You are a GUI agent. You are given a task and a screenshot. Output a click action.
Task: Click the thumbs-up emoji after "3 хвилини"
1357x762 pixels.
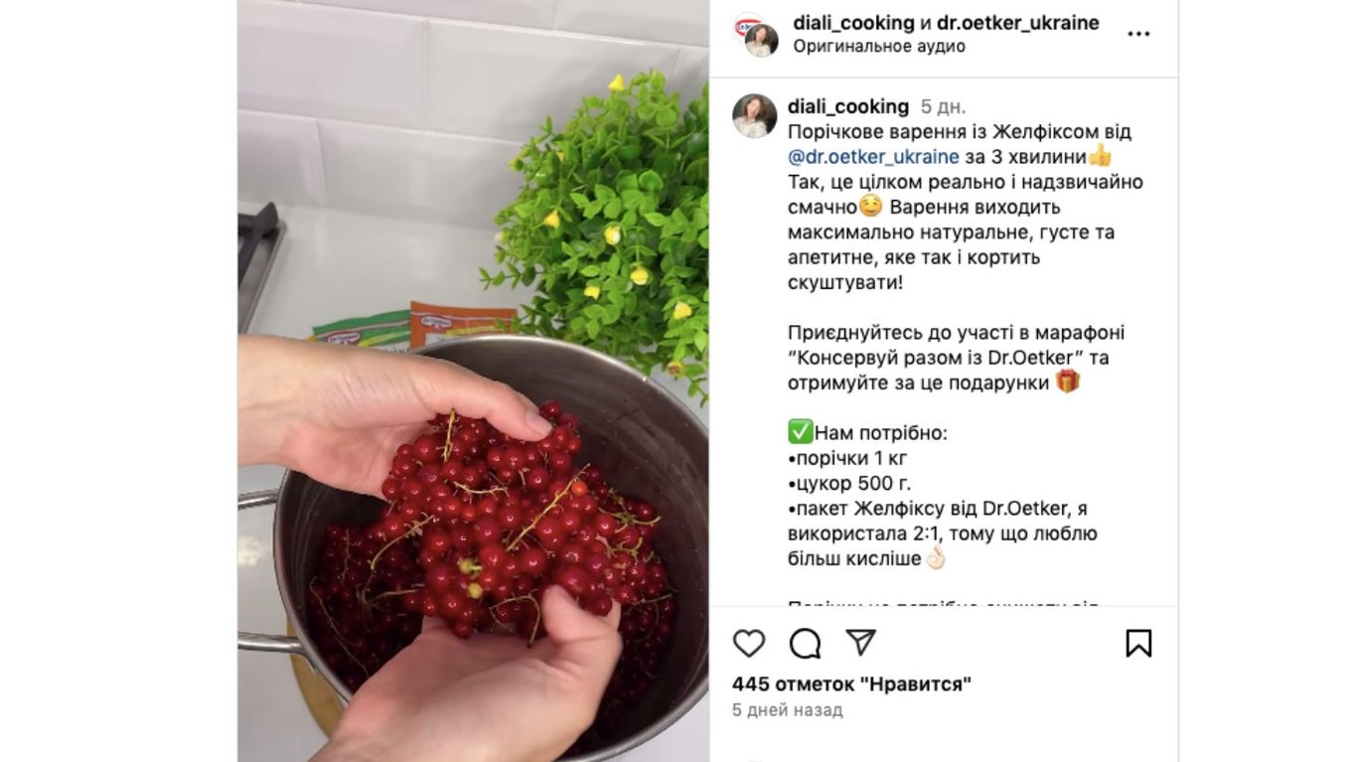tap(1100, 155)
